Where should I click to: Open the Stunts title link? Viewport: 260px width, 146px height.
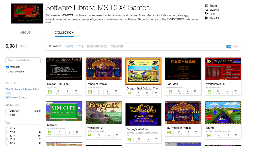(210, 128)
